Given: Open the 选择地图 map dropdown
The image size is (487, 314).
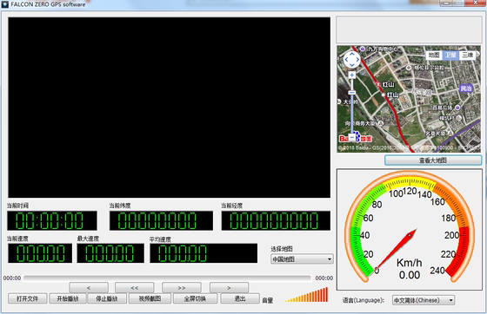Looking at the screenshot, I should [x=302, y=259].
